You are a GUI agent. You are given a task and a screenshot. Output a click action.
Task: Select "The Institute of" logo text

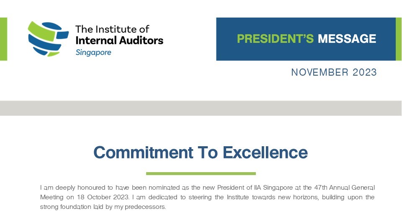click(x=112, y=29)
